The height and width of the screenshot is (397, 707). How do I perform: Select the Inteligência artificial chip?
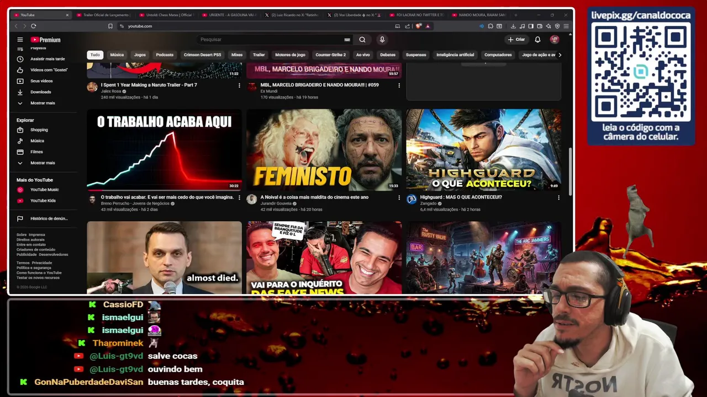tap(455, 55)
